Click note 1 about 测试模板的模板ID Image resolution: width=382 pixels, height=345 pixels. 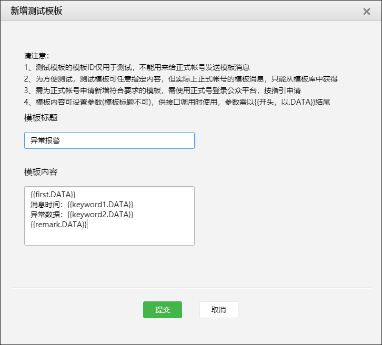point(137,67)
